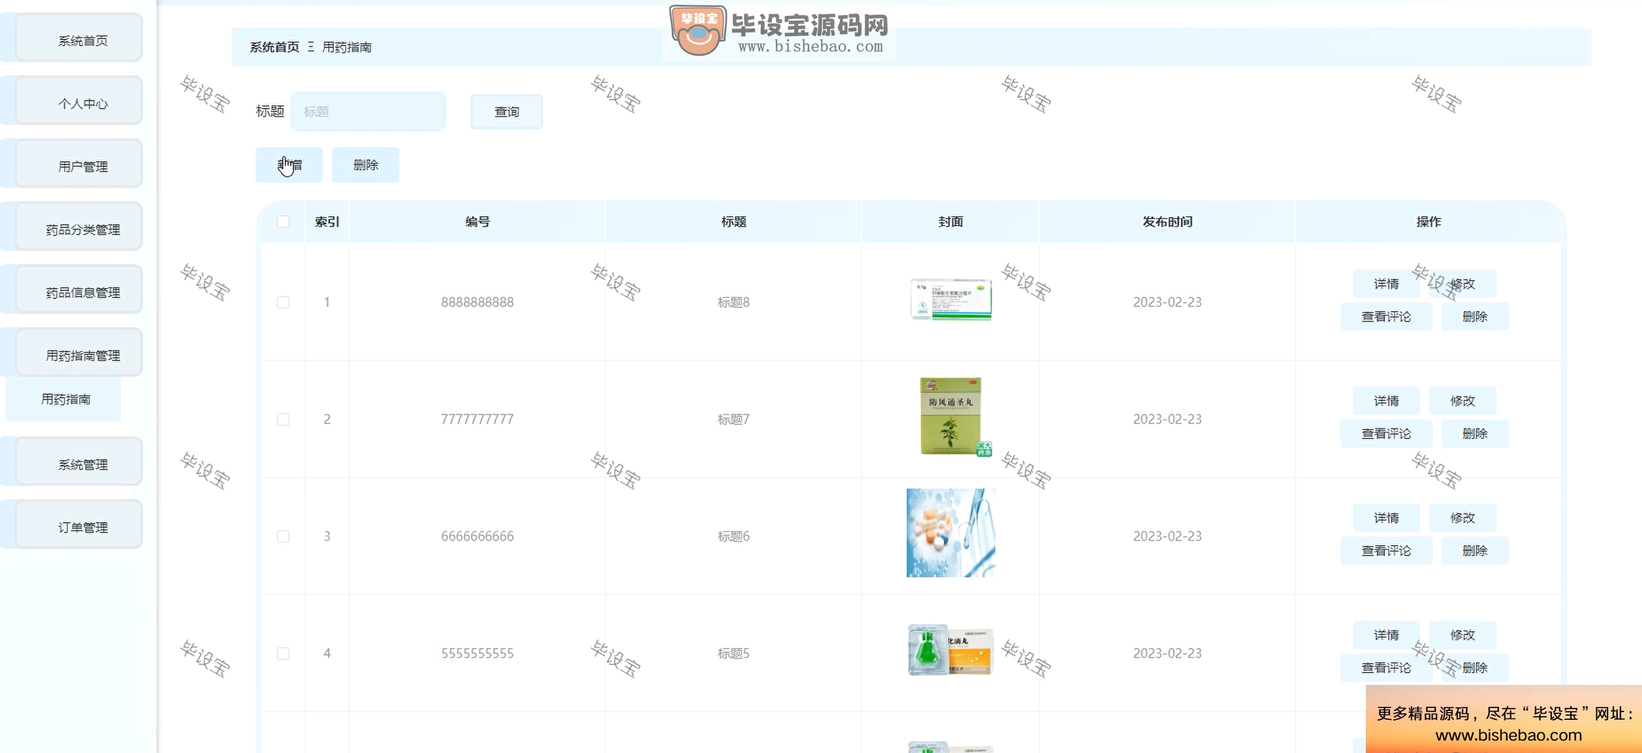Click the 封面 column header
The height and width of the screenshot is (753, 1642).
(x=950, y=222)
